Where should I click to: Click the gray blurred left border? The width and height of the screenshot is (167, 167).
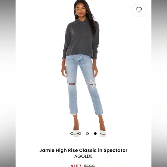(x=8, y=83)
